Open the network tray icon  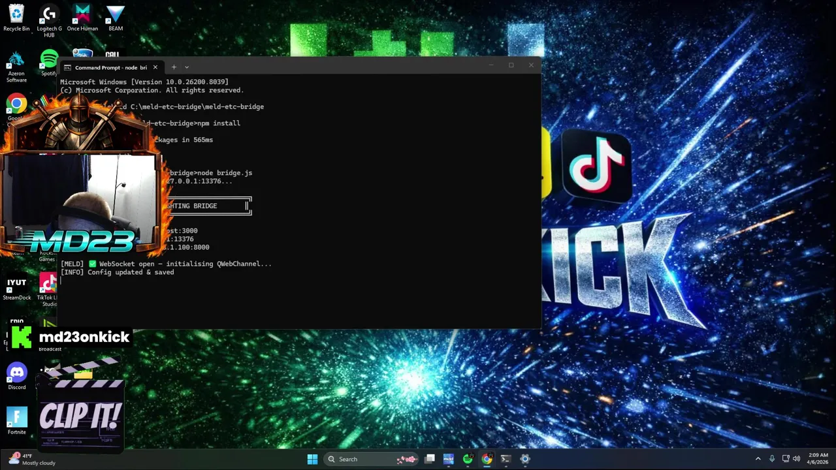(786, 459)
